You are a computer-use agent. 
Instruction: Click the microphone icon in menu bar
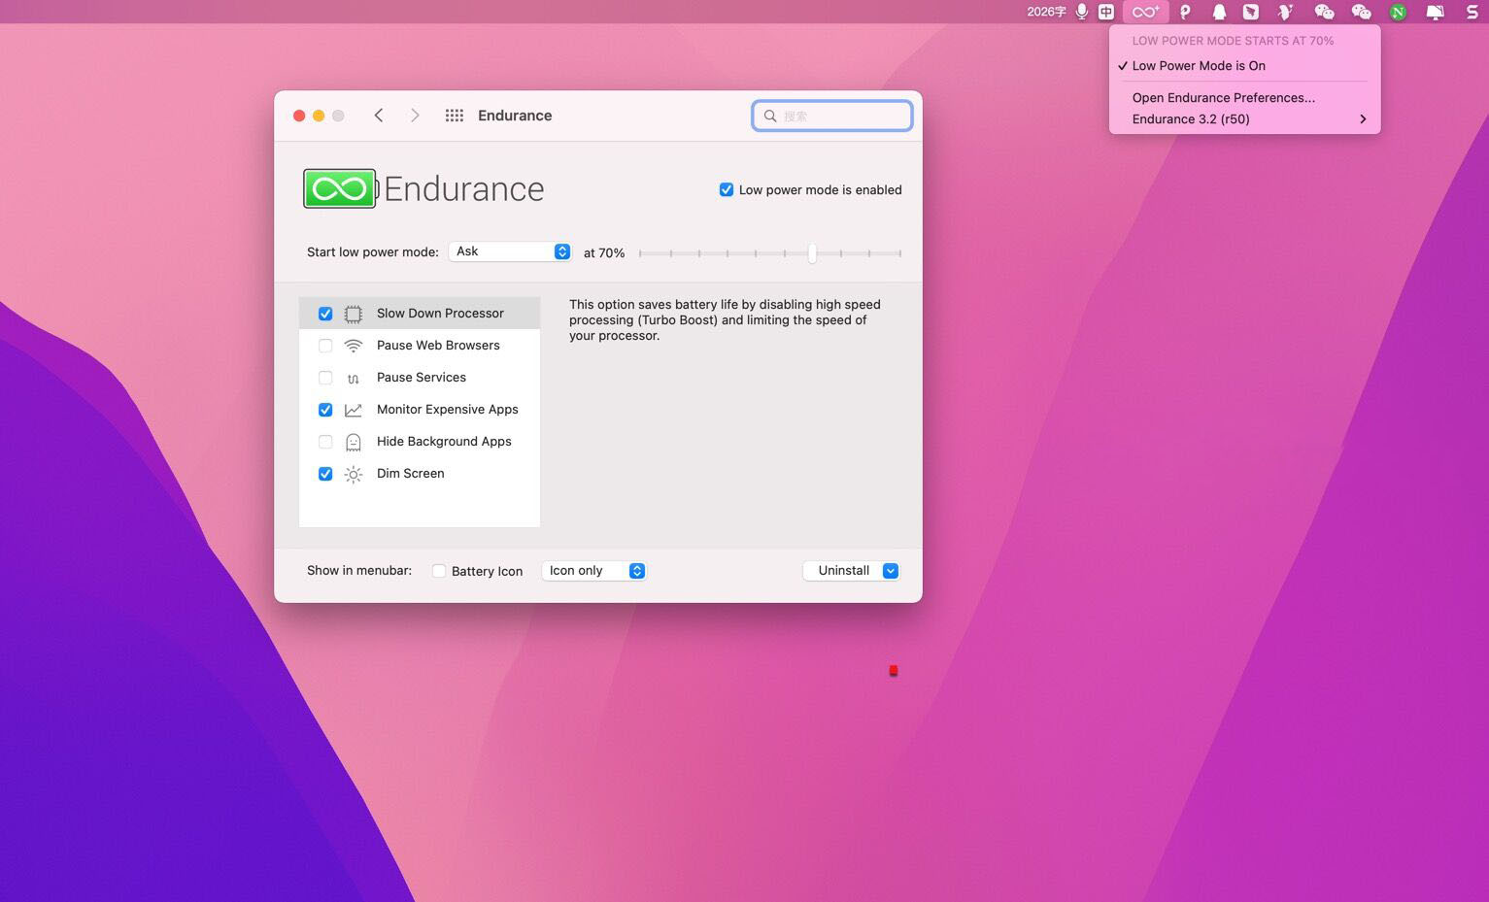tap(1082, 12)
